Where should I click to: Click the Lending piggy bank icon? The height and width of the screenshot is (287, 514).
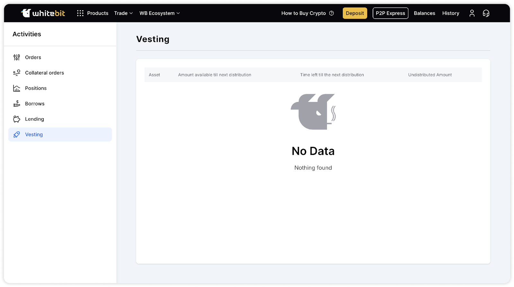click(17, 119)
